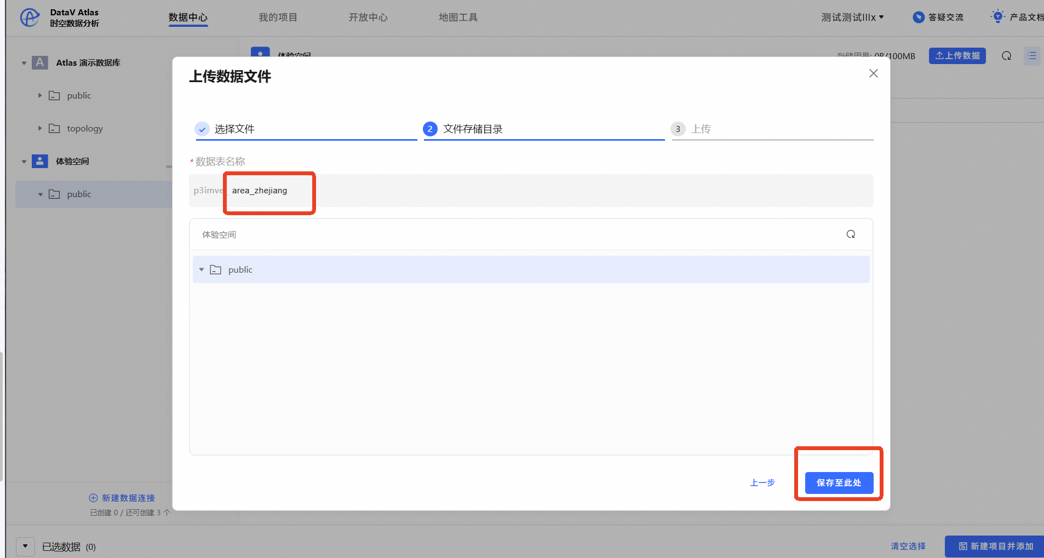The image size is (1044, 558).
Task: Click folder icon of public under Atlas 演示数据库
Action: 54,95
